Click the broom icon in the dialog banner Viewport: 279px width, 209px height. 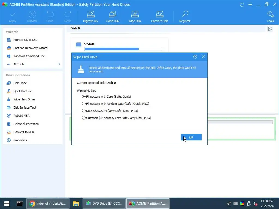coord(81,69)
